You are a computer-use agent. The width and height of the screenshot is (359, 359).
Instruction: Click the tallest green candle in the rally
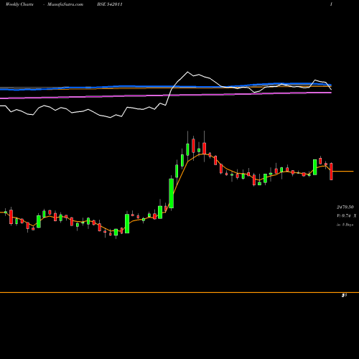click(x=172, y=193)
